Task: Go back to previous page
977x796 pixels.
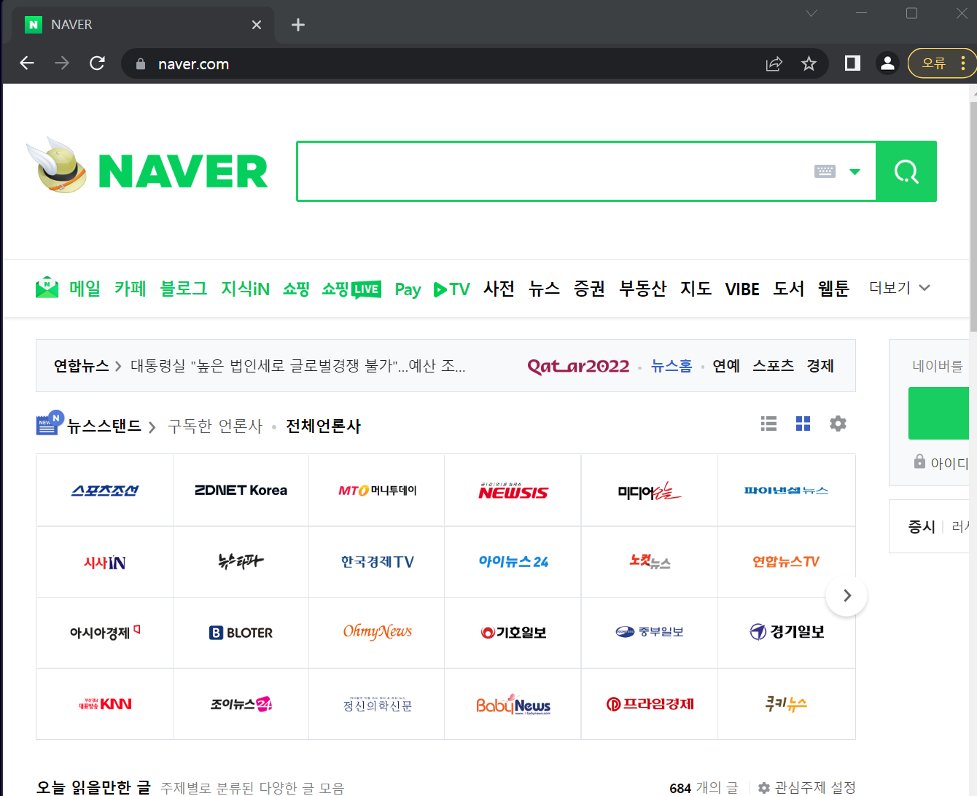Action: 27,63
